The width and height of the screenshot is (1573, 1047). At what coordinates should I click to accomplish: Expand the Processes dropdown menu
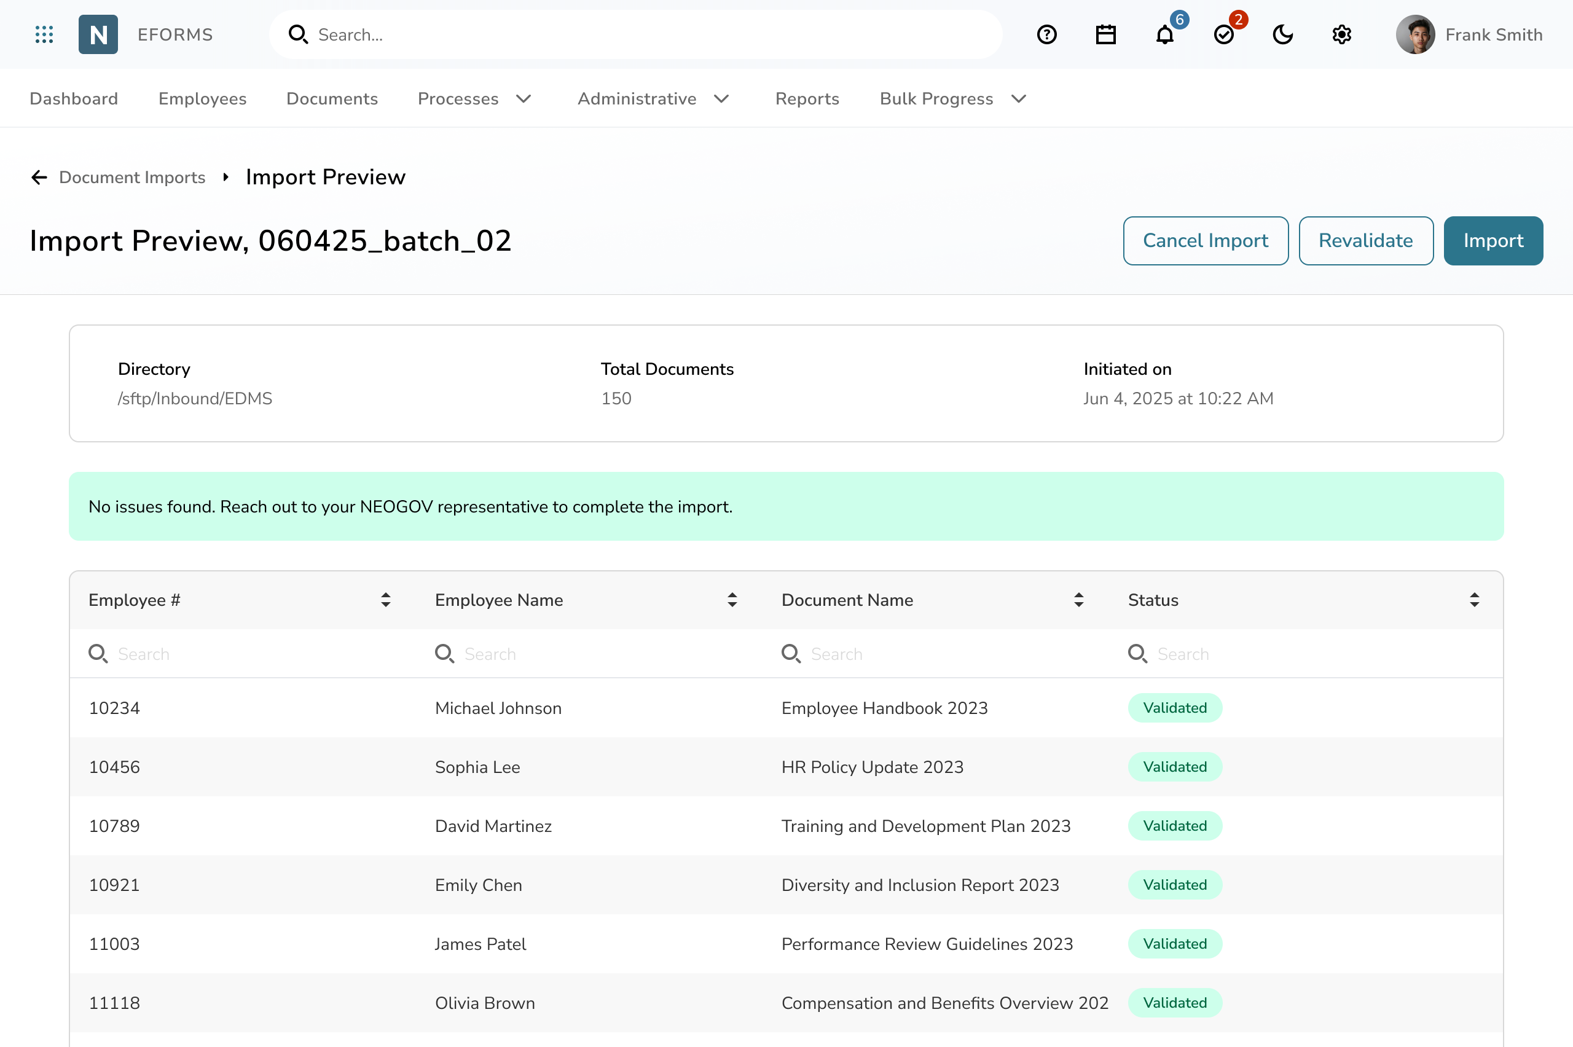tap(474, 99)
